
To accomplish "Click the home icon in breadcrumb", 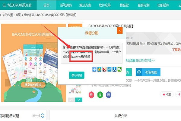I will pos(1,15).
